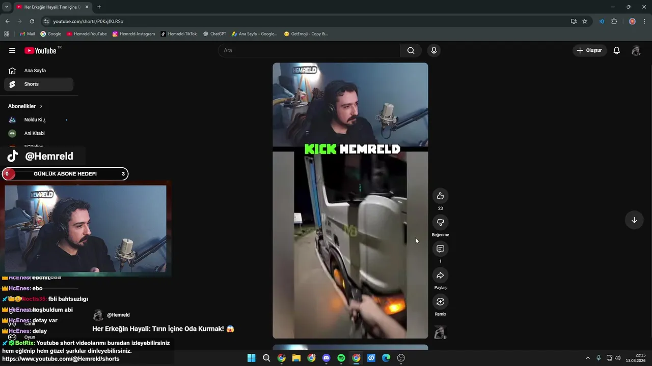The image size is (652, 366).
Task: Show hidden system tray icons
Action: click(587, 358)
